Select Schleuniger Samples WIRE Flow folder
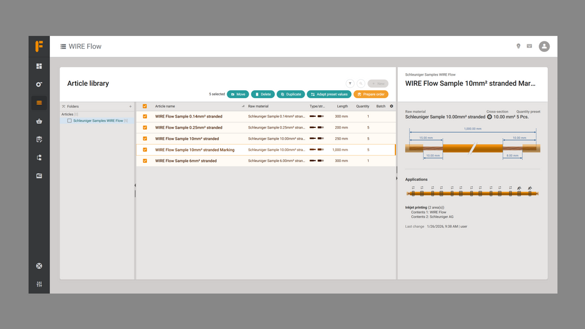 click(97, 121)
